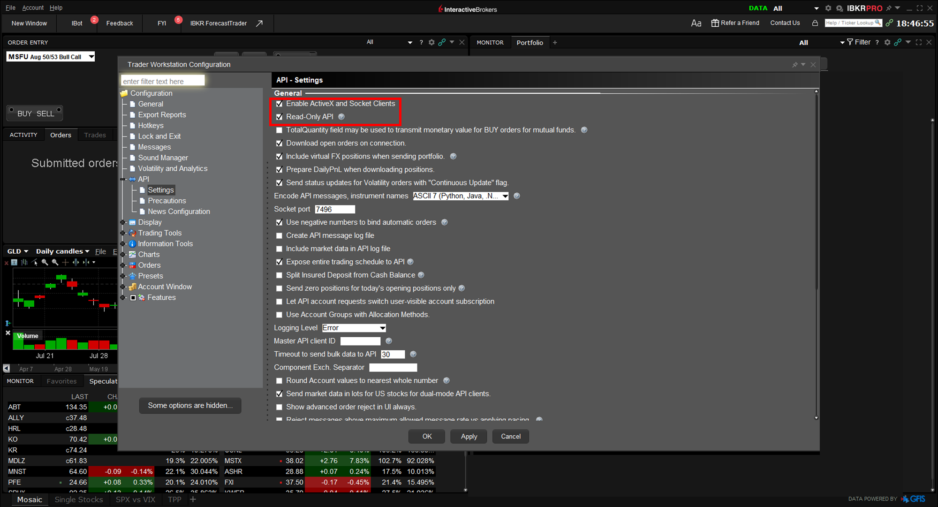Click the chart crosshair tool icon
The width and height of the screenshot is (938, 507).
[x=65, y=262]
